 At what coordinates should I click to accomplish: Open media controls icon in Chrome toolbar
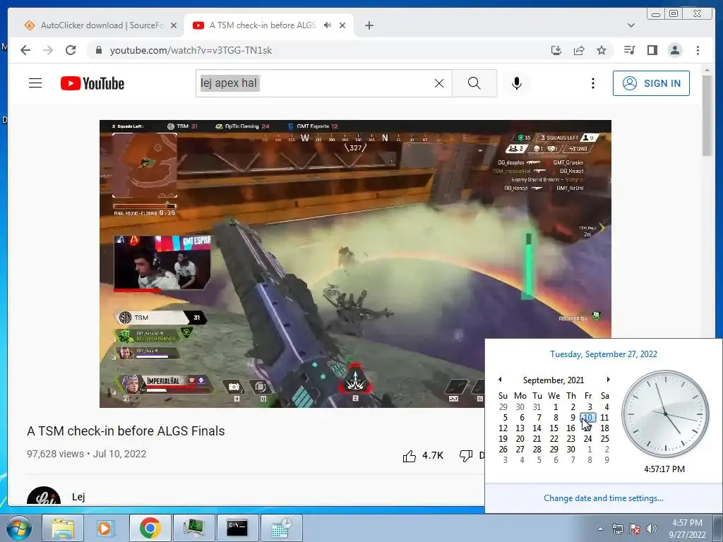click(x=629, y=50)
